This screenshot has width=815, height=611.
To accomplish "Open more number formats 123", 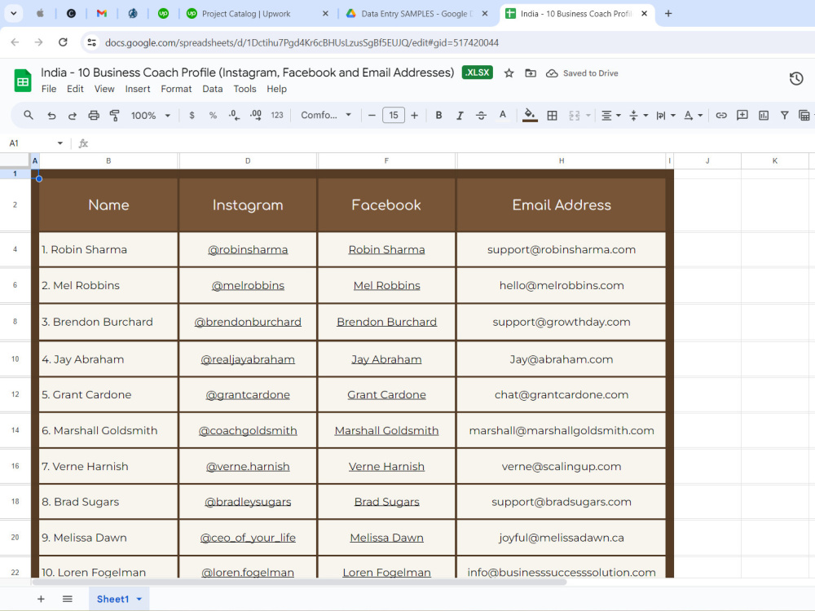I will tap(277, 116).
